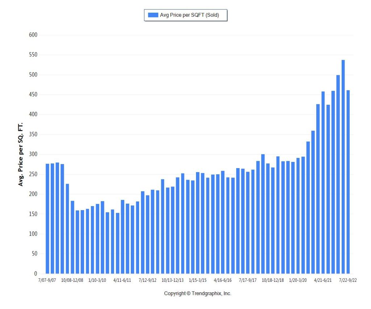Click the x-axis label '4/21-6/21'

click(x=323, y=280)
